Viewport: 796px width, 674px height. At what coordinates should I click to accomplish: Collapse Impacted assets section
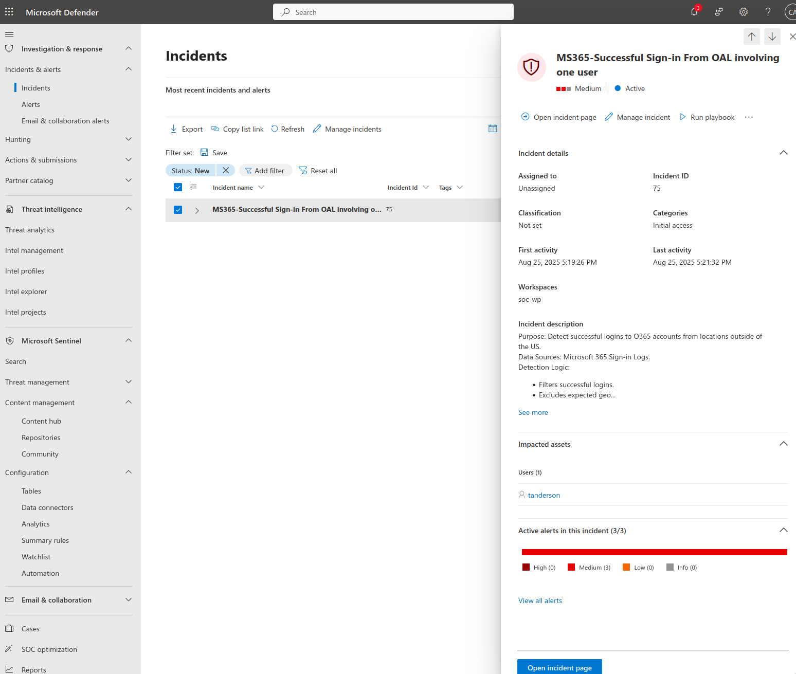(x=784, y=444)
